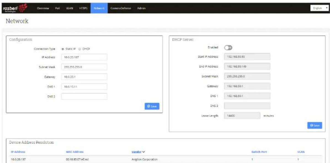
Task: Save the Configuration settings
Action: [x=152, y=106]
